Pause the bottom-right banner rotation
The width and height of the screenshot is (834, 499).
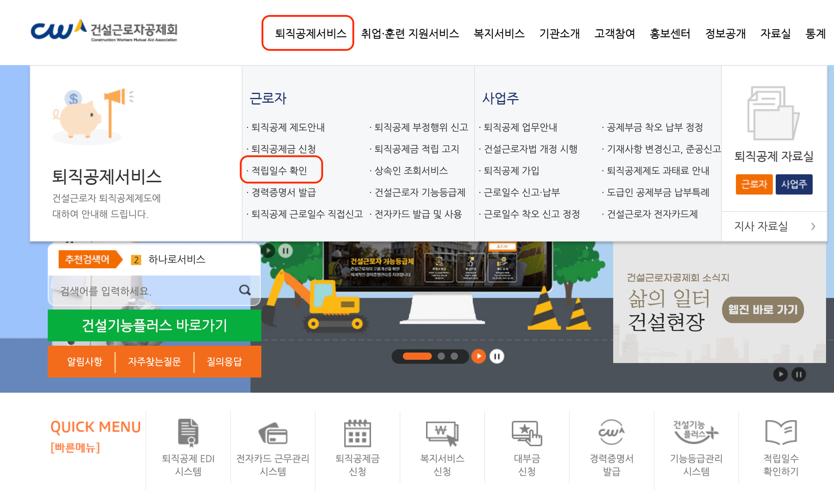[798, 375]
